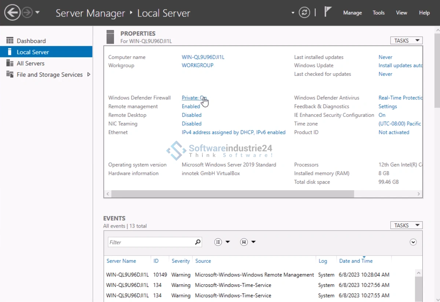
Task: Open IE Enhanced Security Configuration On link
Action: (382, 115)
